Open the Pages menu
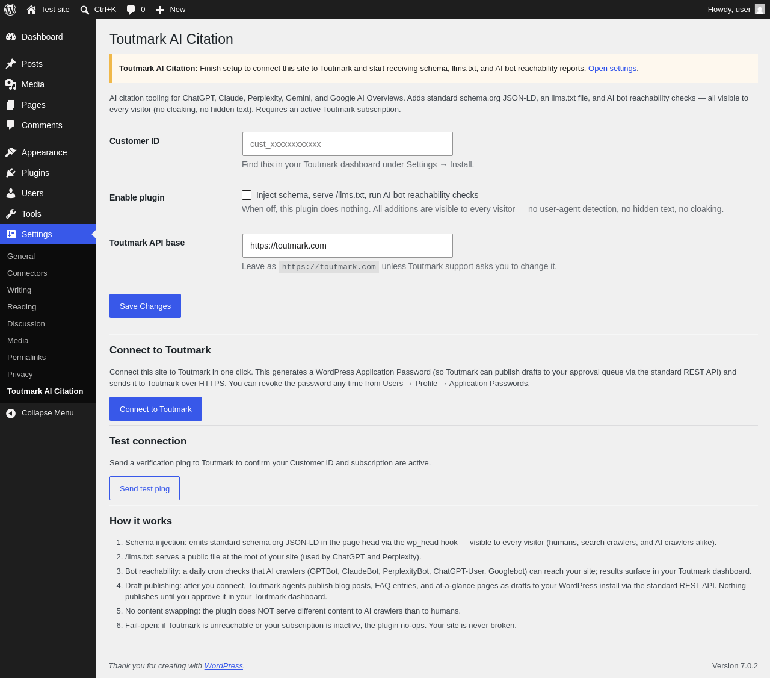The height and width of the screenshot is (678, 770). point(48,105)
